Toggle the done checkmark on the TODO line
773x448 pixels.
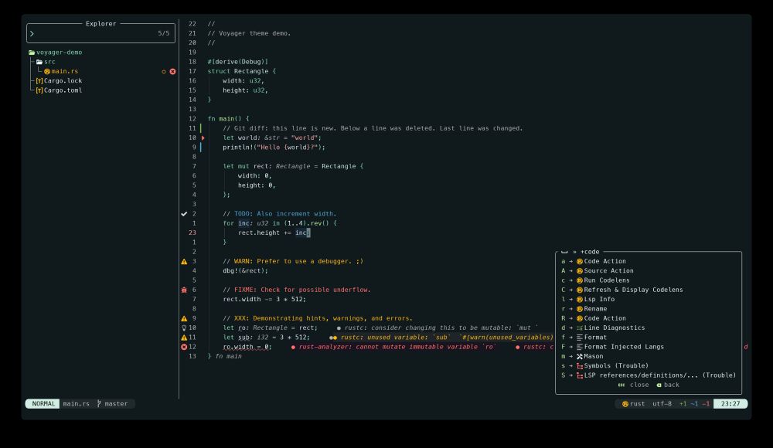point(185,213)
